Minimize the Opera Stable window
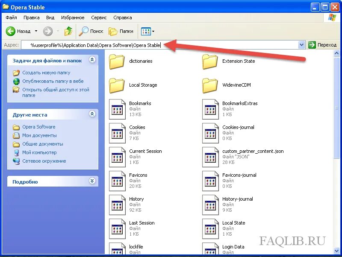 [315, 7]
